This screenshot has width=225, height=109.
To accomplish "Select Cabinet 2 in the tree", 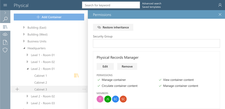I will [x=40, y=83].
